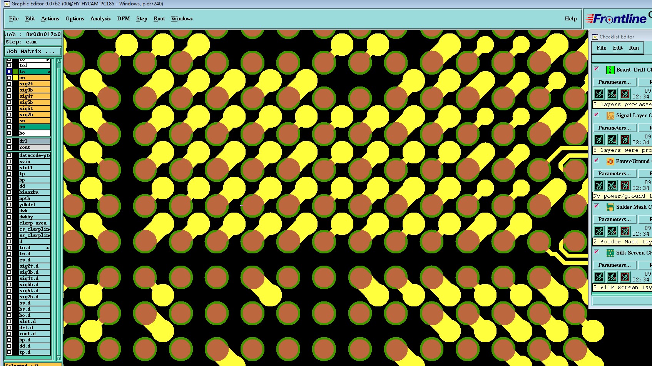Click red-outlined run icon under Silk Screen check
The width and height of the screenshot is (652, 366).
(625, 276)
